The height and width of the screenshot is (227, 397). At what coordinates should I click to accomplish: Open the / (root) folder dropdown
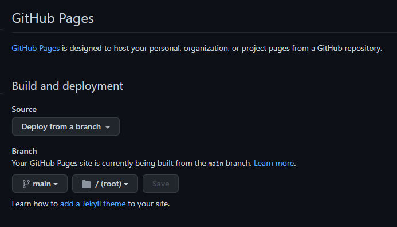coord(105,184)
